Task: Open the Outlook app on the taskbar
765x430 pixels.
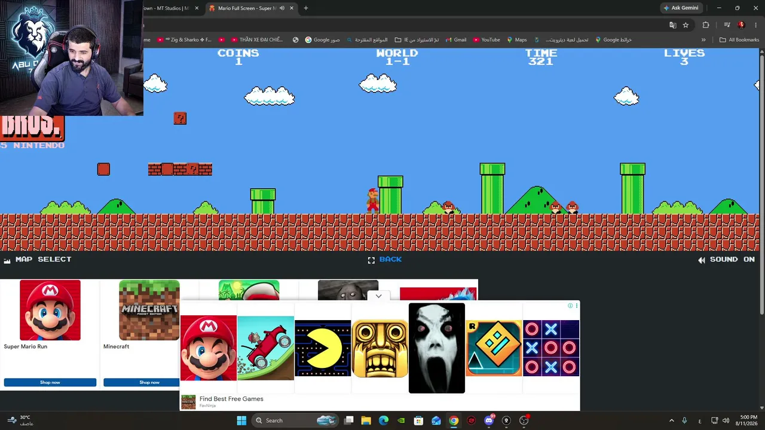Action: [436, 420]
